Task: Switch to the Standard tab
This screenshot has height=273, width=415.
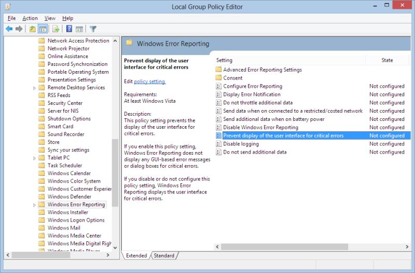Action: 164,255
